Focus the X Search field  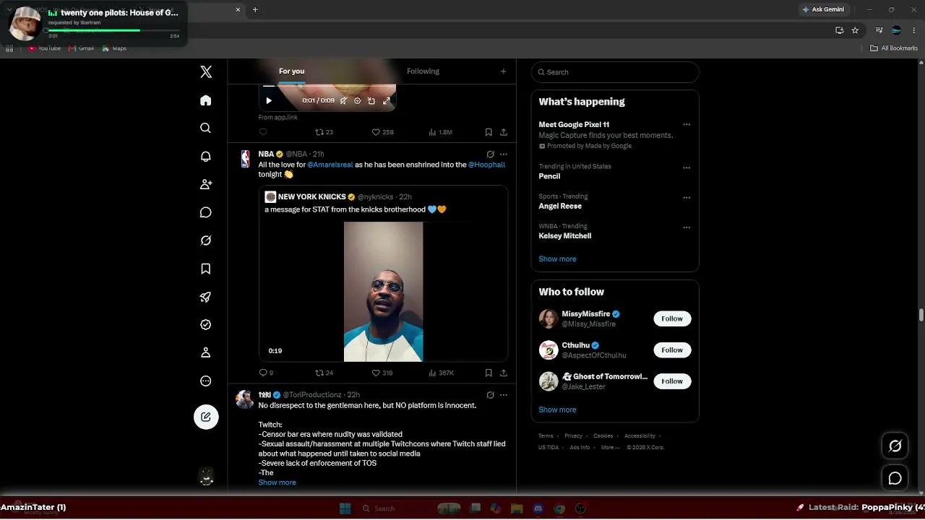[x=615, y=72]
